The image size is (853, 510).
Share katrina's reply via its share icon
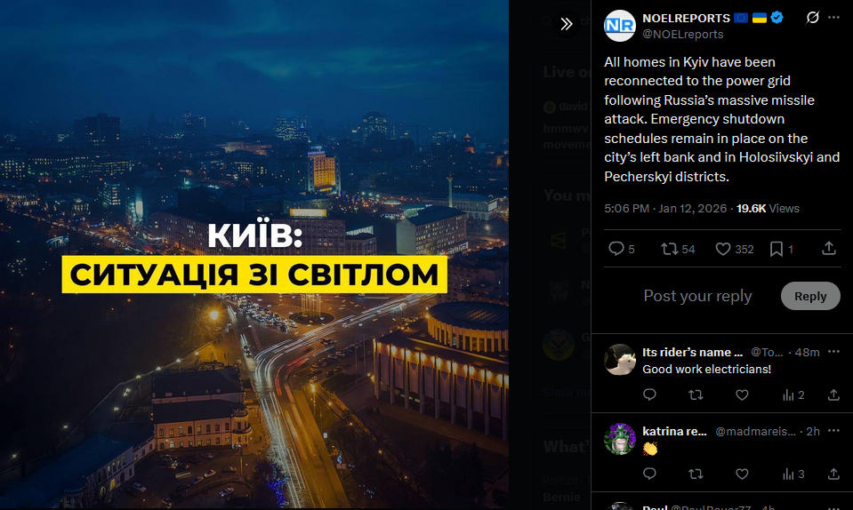[x=833, y=474]
